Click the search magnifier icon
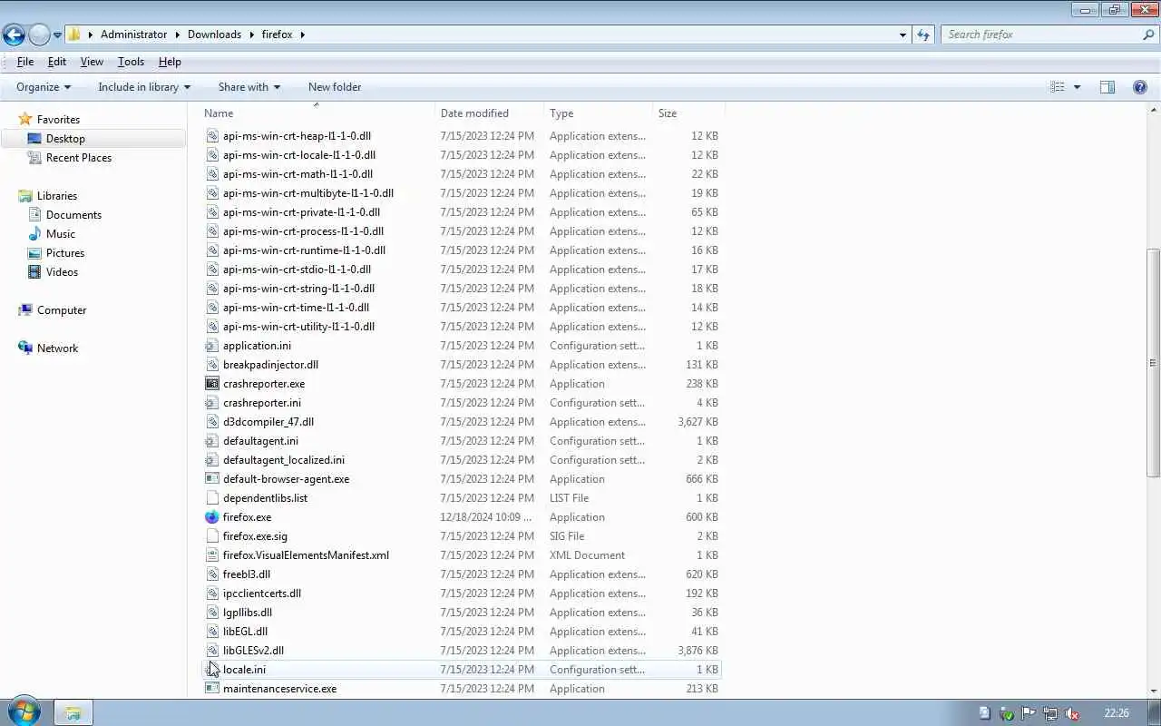 [x=1149, y=34]
